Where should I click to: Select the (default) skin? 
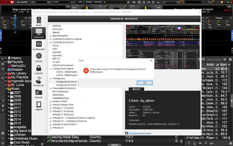tap(57, 26)
